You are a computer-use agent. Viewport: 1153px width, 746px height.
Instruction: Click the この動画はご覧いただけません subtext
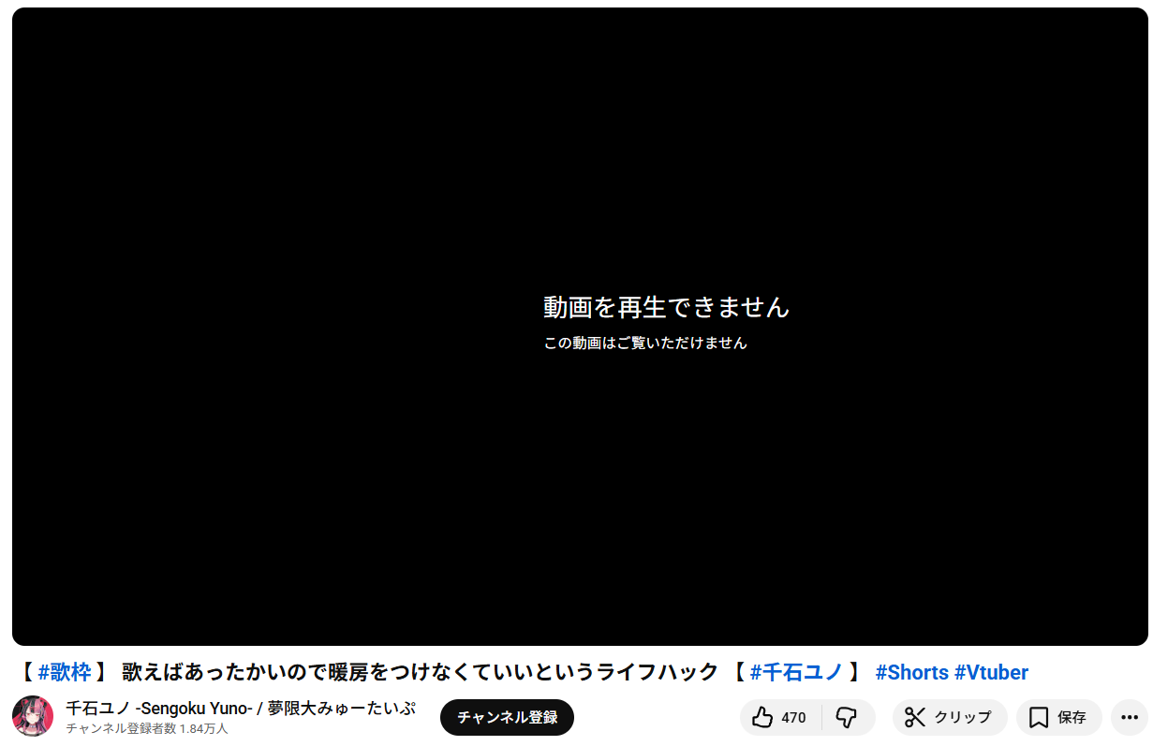(645, 343)
